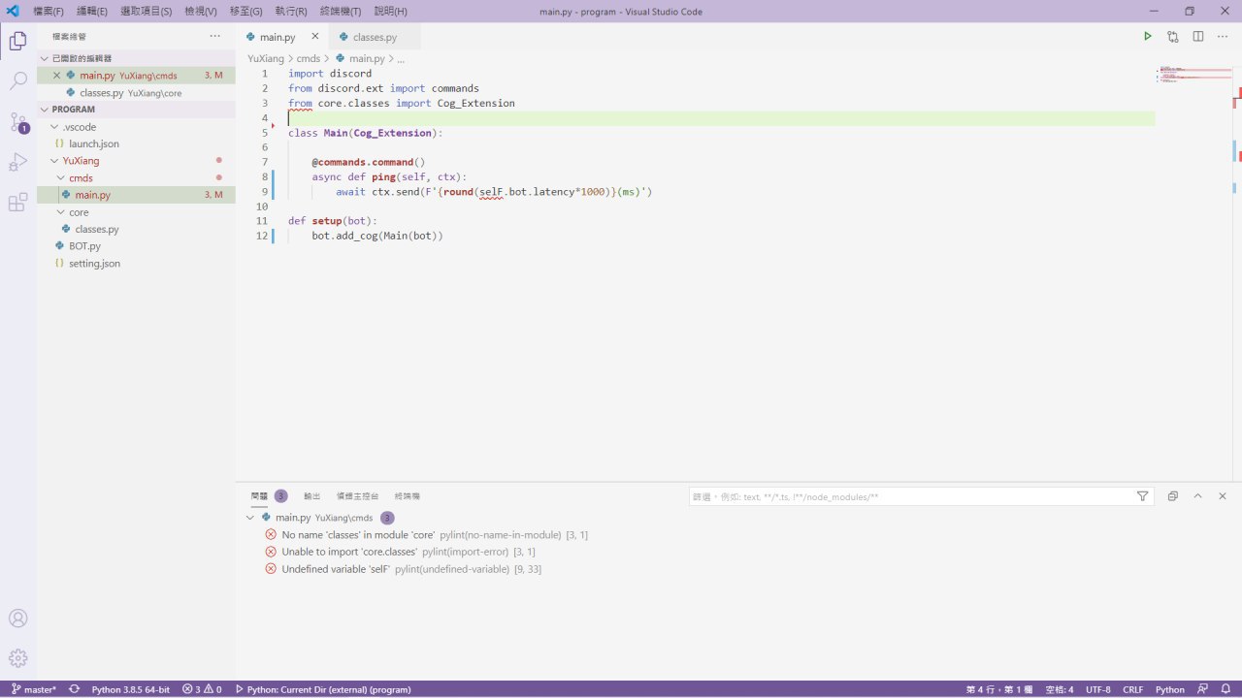Open the 終端機(T) menu
The image size is (1242, 698).
click(x=340, y=12)
